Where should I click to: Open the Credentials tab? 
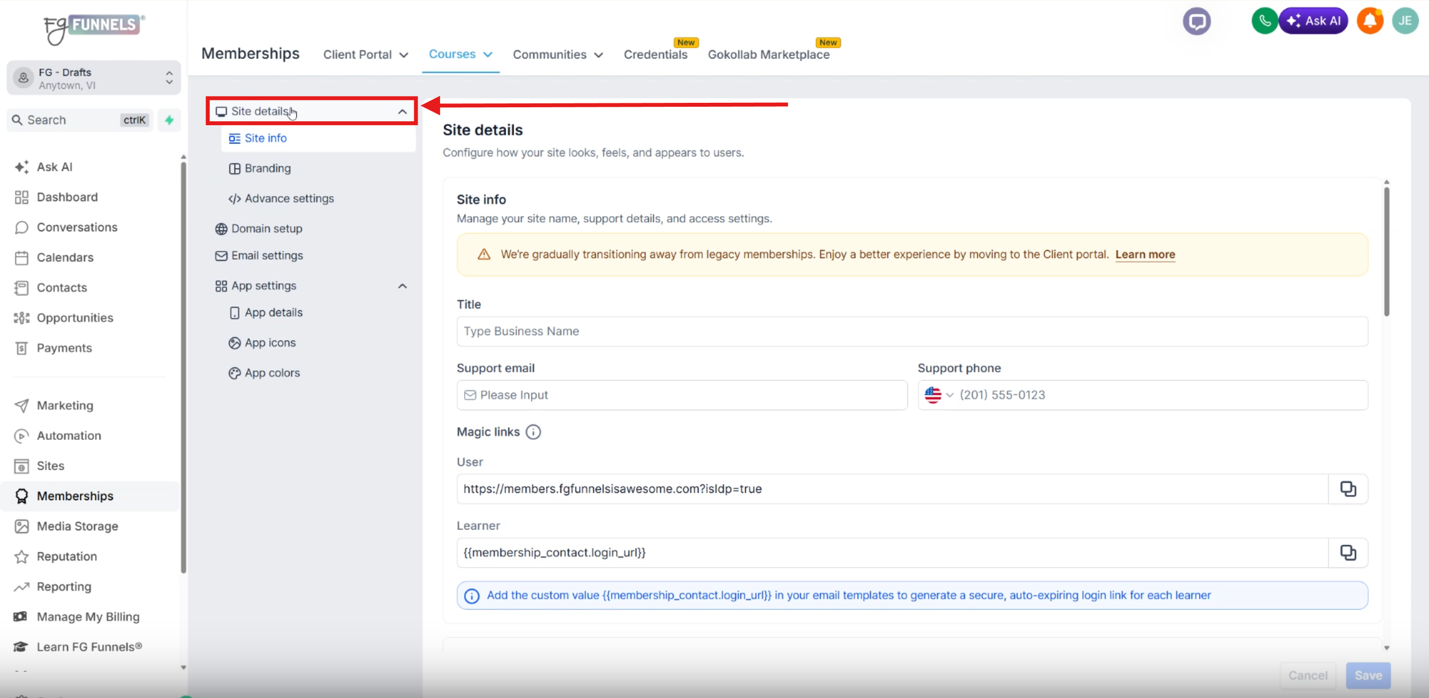point(655,55)
